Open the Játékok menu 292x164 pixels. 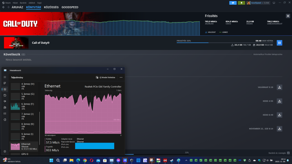coord(32,3)
